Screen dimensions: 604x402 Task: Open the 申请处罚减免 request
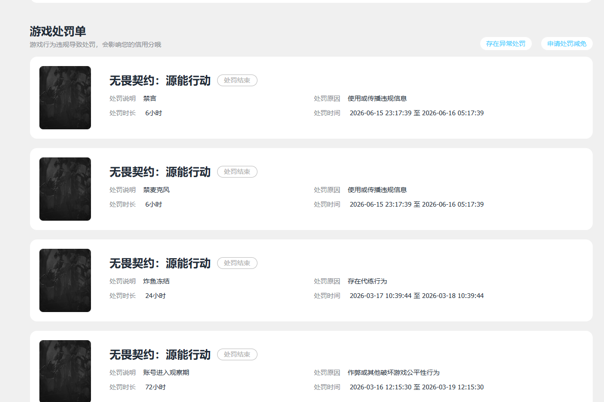(x=566, y=44)
